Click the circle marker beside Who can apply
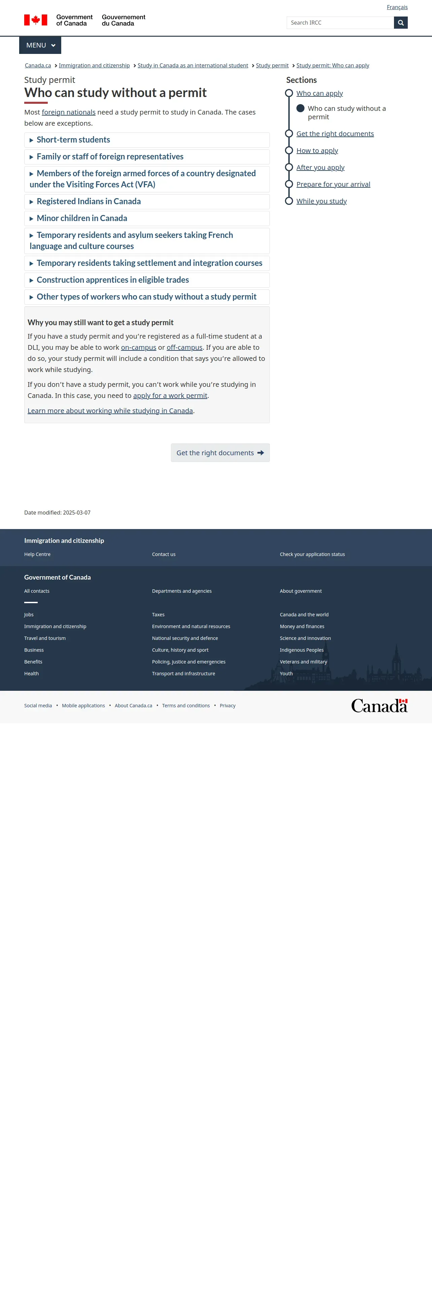The height and width of the screenshot is (1298, 432). 289,93
